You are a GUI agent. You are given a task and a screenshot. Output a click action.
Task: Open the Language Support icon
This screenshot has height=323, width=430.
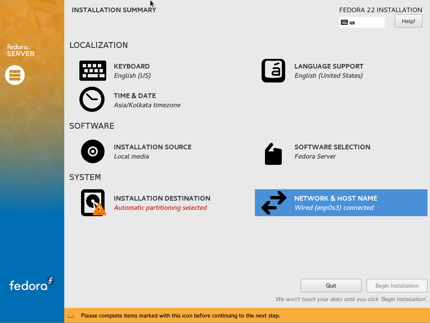(x=273, y=71)
